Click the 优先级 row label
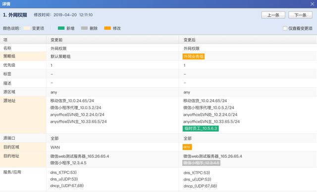 pos(9,65)
